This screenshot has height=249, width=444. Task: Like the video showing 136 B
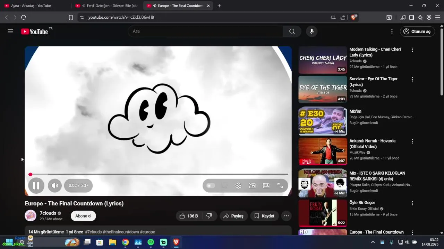coord(189,216)
